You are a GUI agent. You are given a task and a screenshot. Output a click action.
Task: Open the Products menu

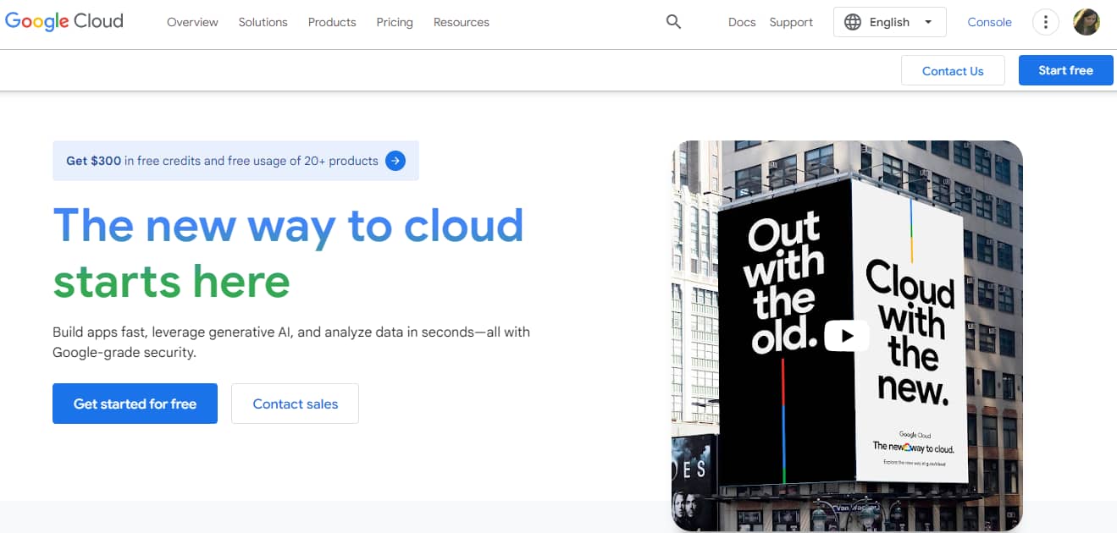(332, 22)
